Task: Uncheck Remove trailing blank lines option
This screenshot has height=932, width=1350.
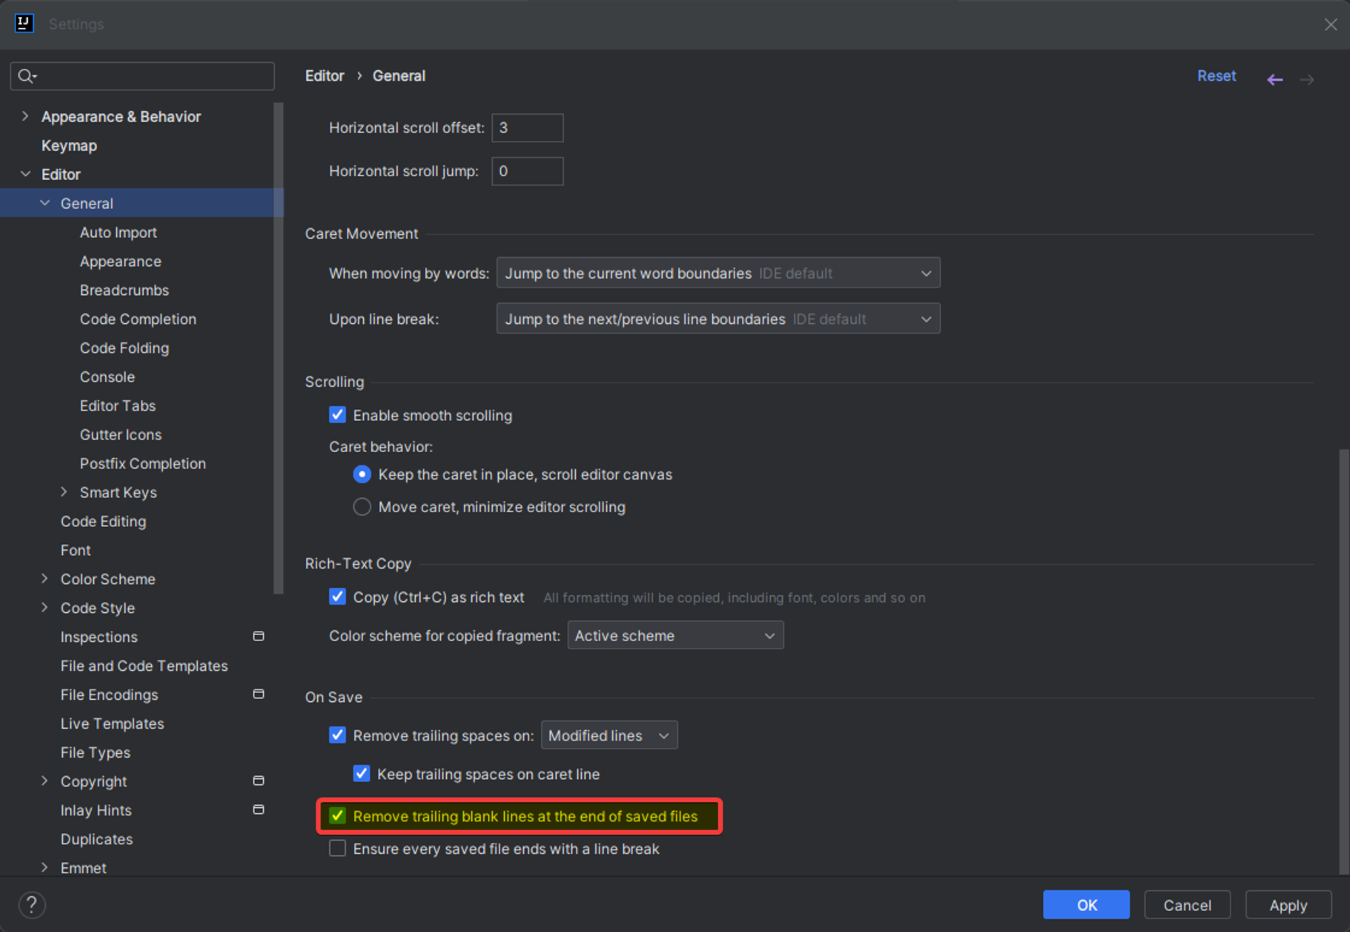Action: click(337, 816)
